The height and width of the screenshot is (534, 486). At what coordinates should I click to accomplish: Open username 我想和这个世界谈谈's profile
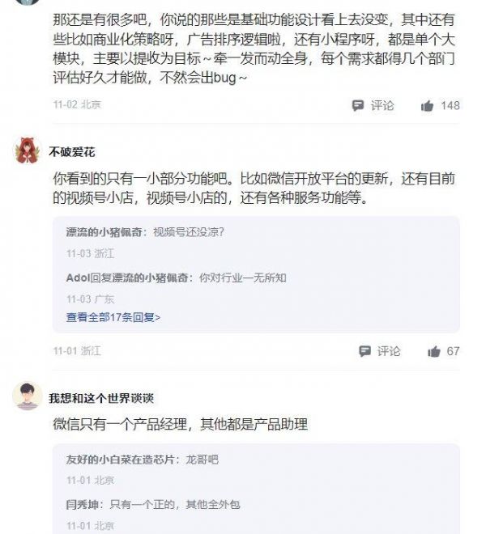click(101, 398)
